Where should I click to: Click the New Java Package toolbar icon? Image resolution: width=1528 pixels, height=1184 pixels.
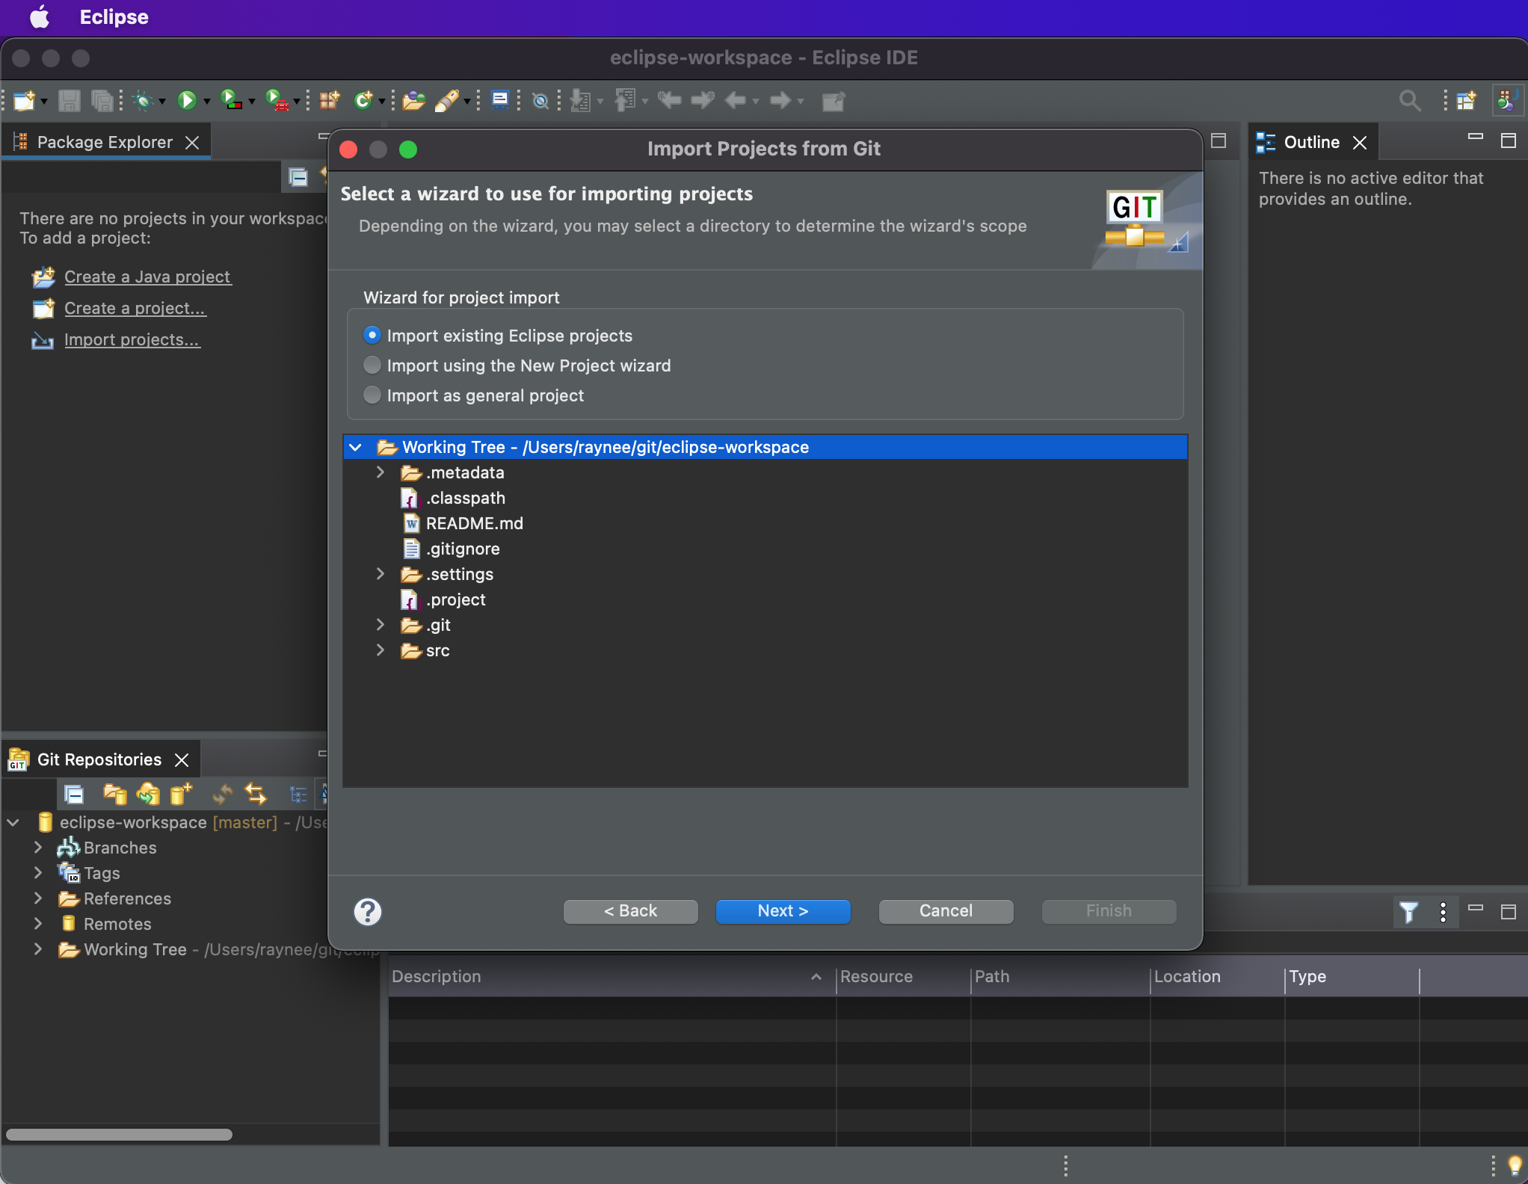click(329, 100)
